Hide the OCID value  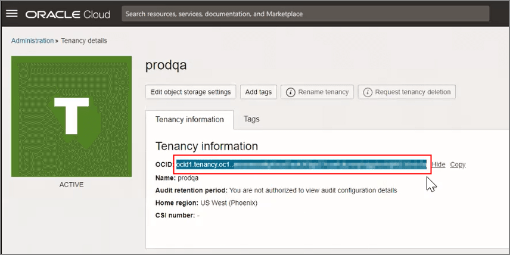438,164
